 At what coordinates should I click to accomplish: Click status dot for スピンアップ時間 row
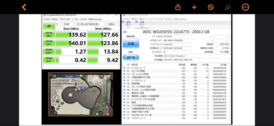coord(124,71)
